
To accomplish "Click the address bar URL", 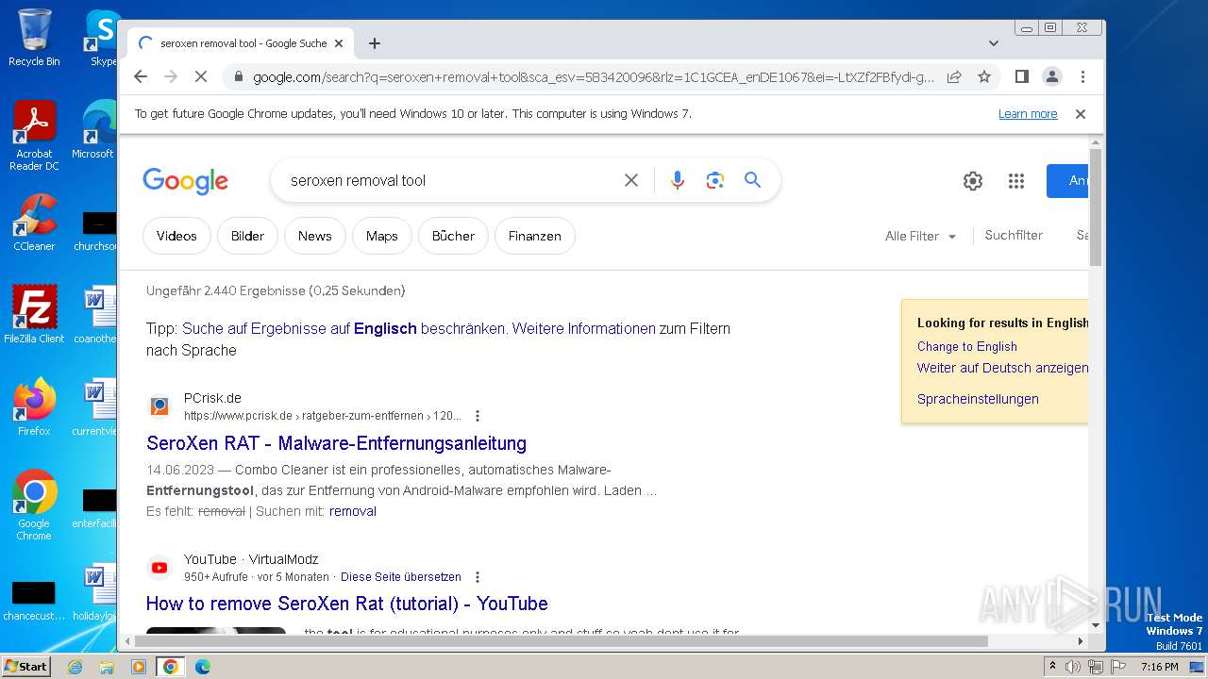I will pyautogui.click(x=593, y=76).
